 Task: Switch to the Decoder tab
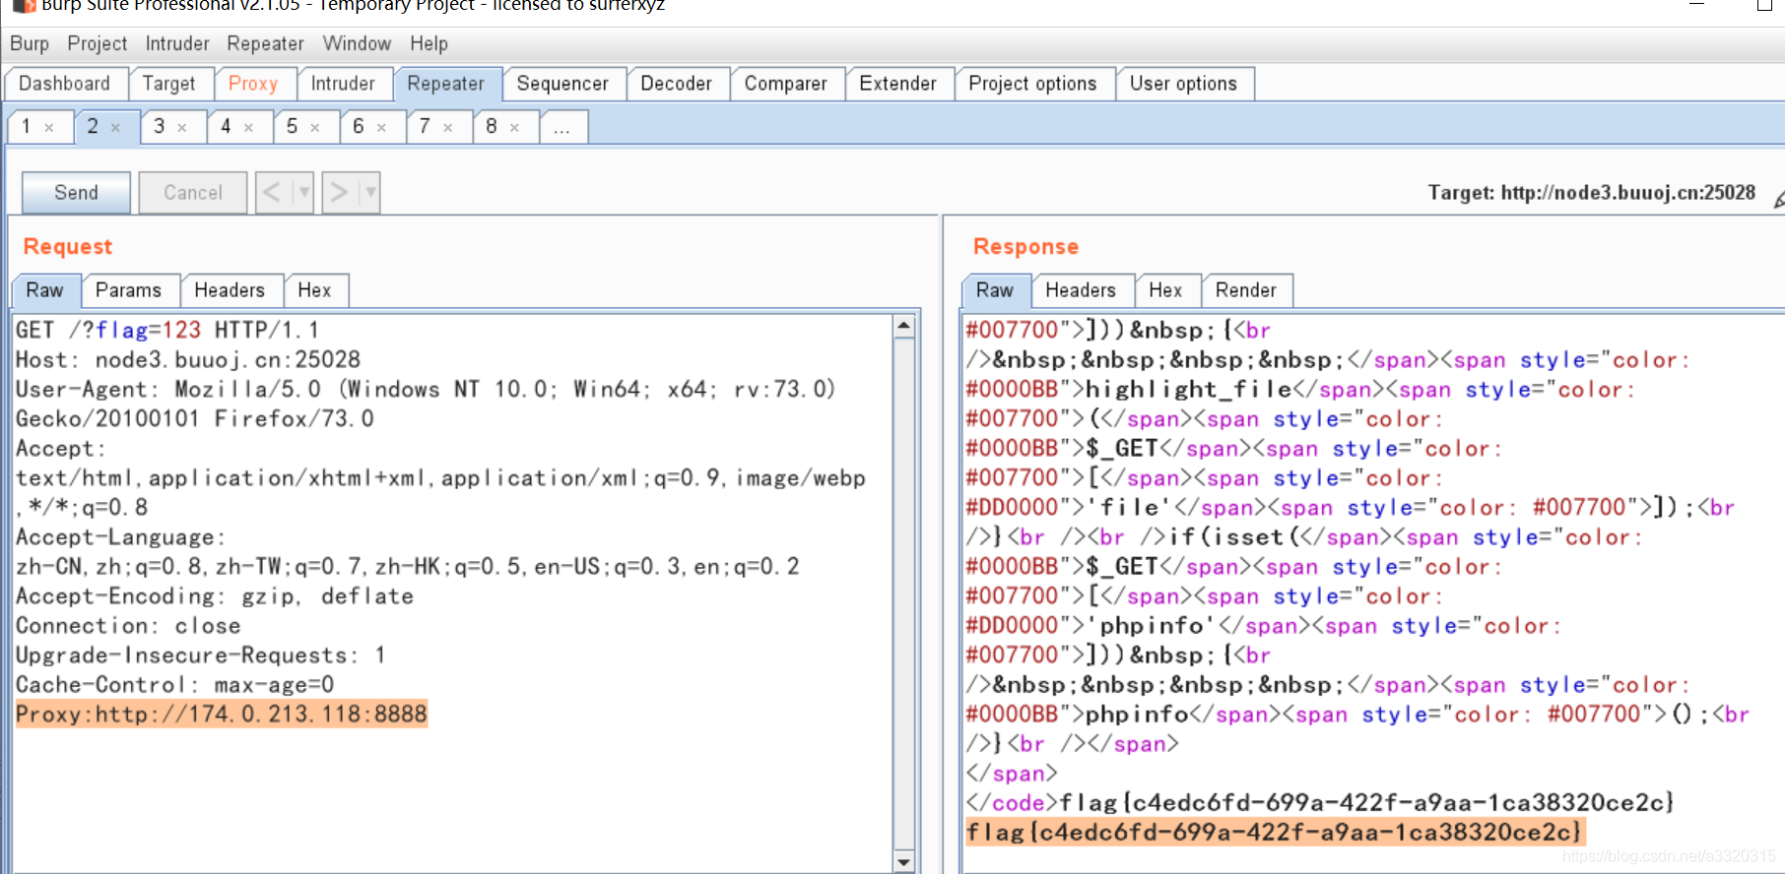click(676, 84)
